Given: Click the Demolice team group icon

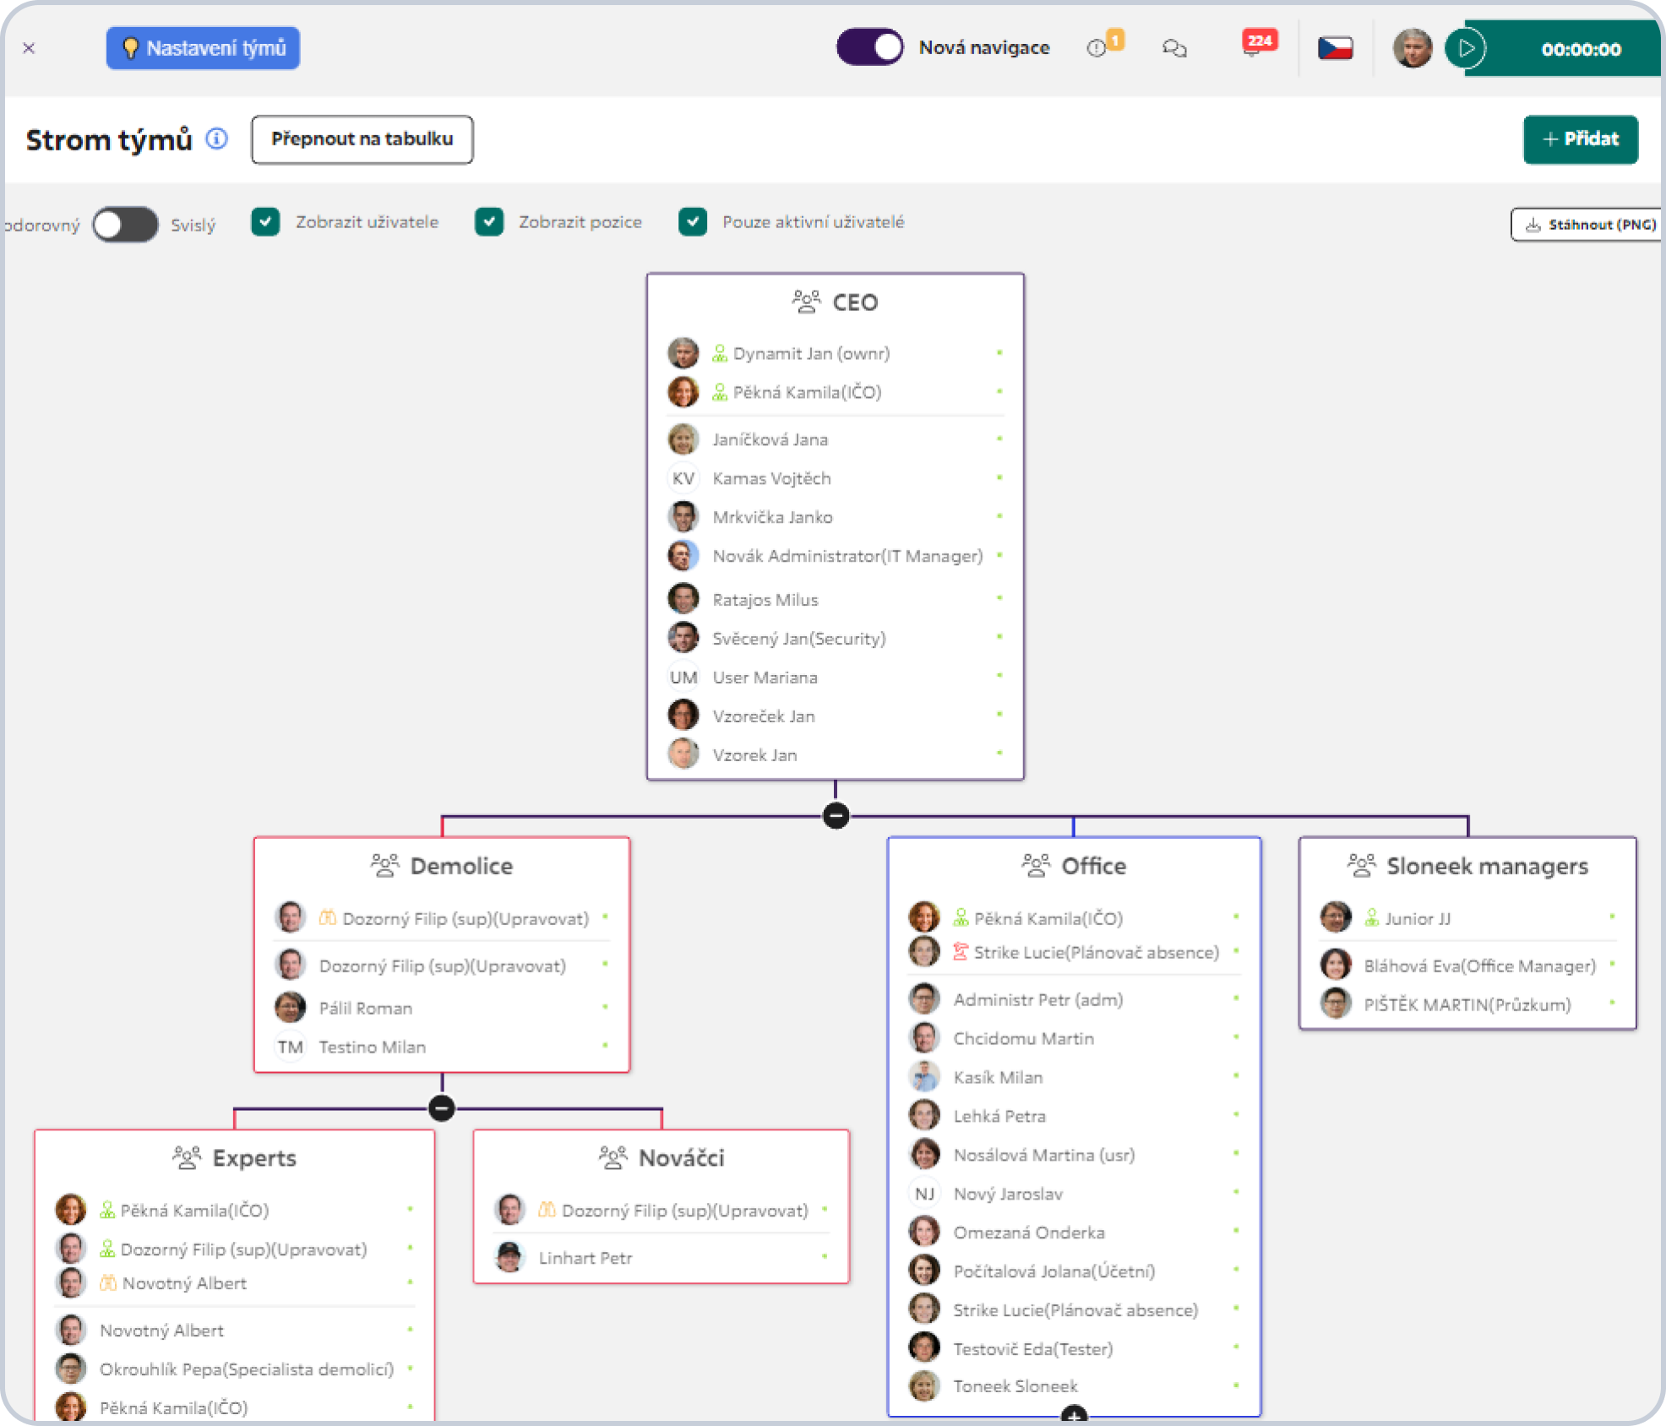Looking at the screenshot, I should point(384,865).
